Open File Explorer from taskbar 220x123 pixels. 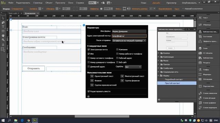(x=16, y=120)
